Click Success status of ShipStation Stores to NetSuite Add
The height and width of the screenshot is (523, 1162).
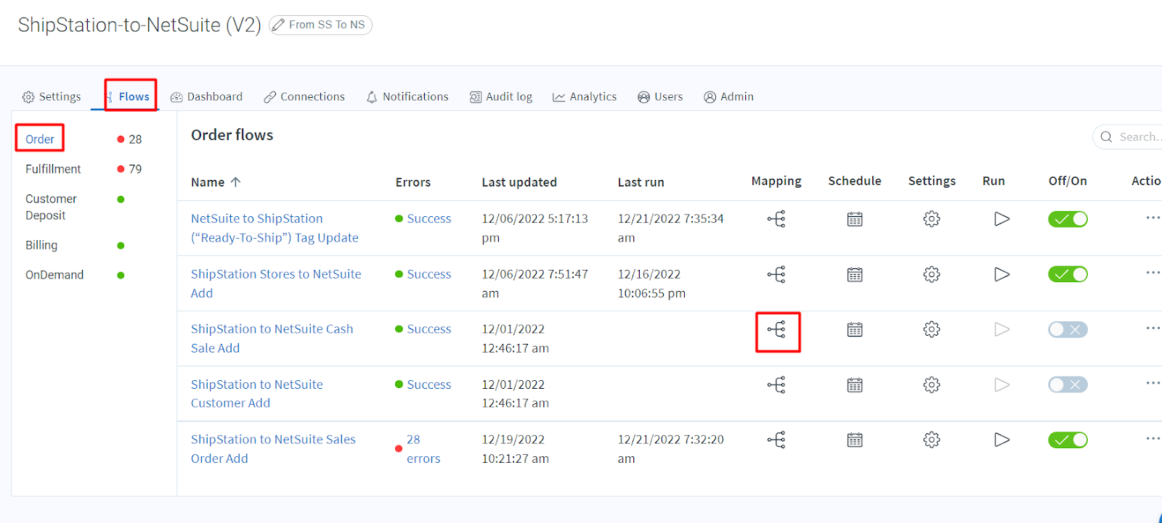[x=428, y=274]
